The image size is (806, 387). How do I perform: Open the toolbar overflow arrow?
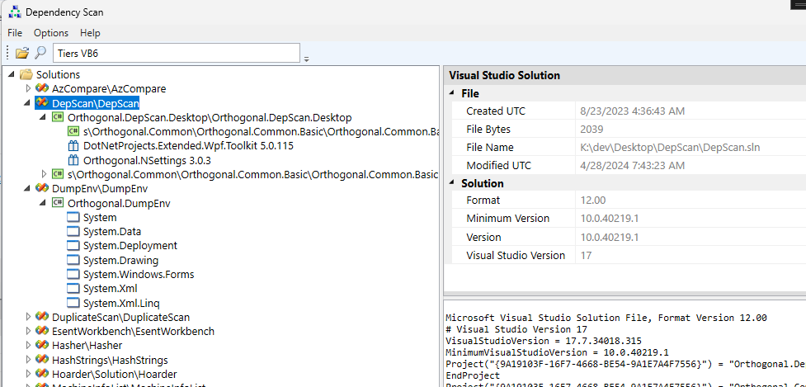pyautogui.click(x=306, y=59)
